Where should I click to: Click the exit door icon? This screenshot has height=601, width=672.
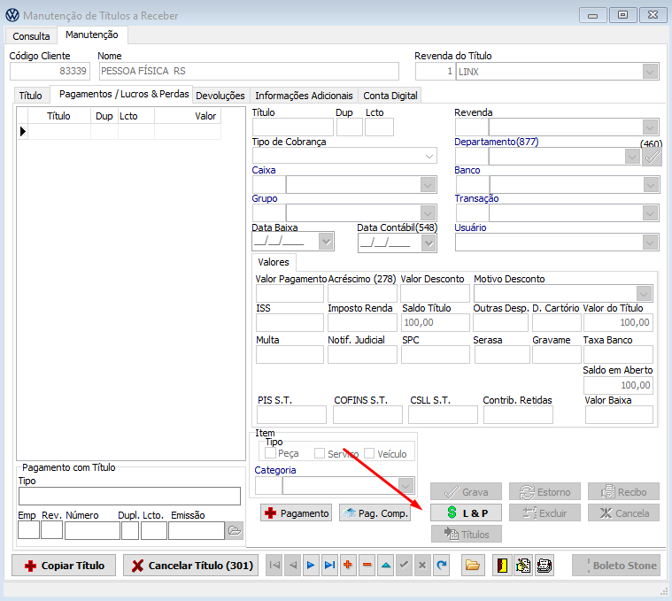tap(502, 566)
